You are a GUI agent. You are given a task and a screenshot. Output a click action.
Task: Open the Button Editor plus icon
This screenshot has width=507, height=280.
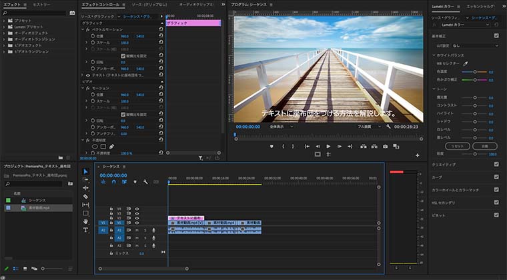click(418, 155)
